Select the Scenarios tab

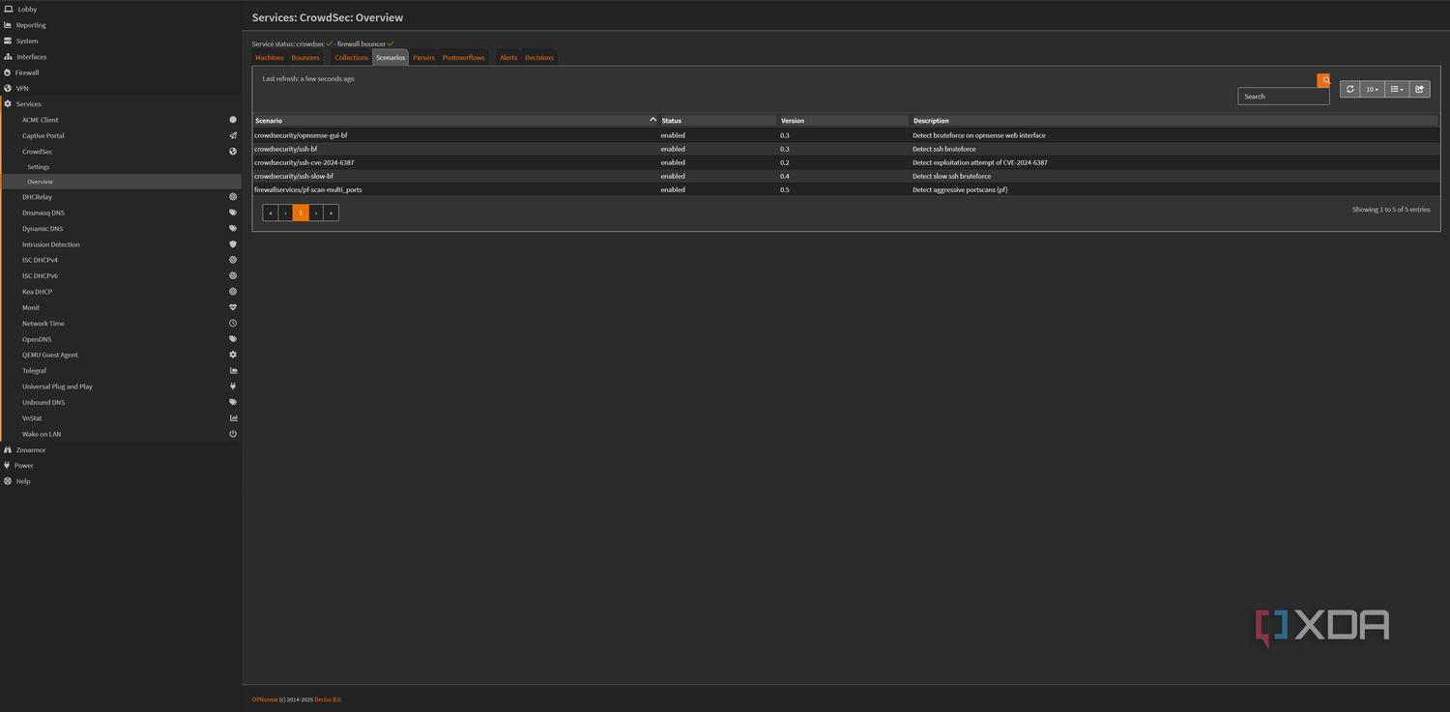pyautogui.click(x=391, y=58)
